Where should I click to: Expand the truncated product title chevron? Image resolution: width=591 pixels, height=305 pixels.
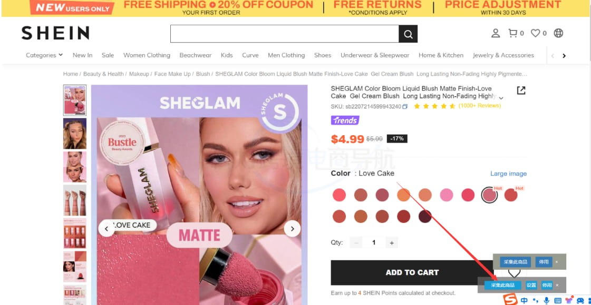coord(501,98)
